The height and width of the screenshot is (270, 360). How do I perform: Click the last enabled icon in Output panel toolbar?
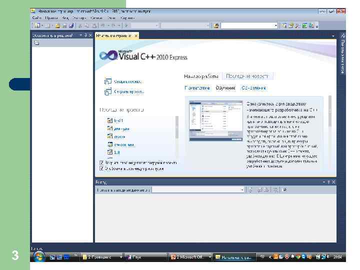[284, 190]
